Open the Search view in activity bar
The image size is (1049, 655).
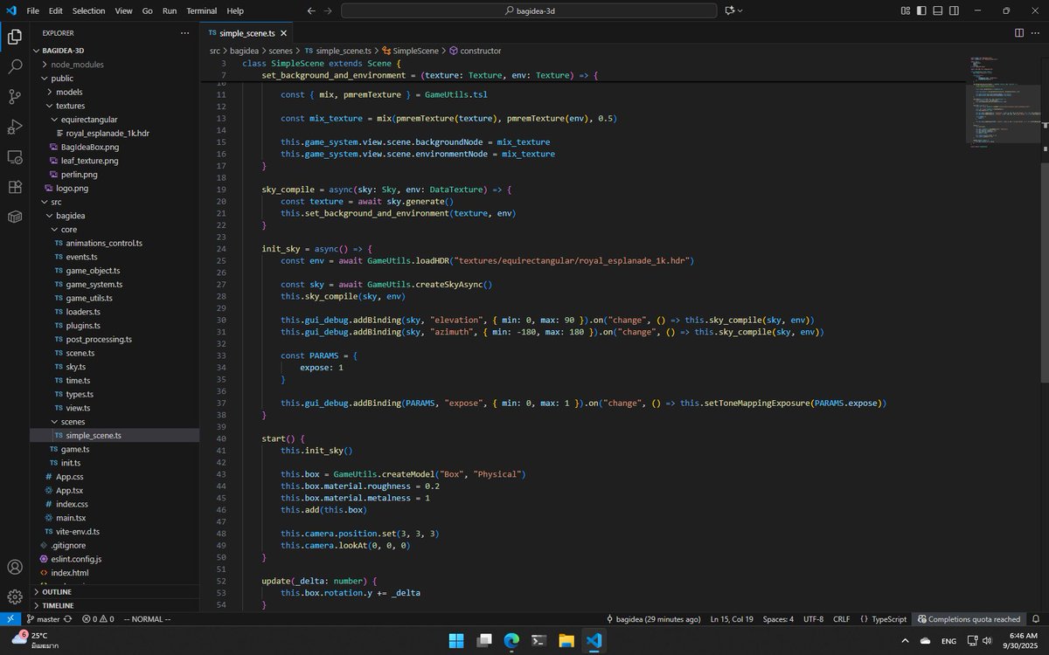tap(15, 66)
